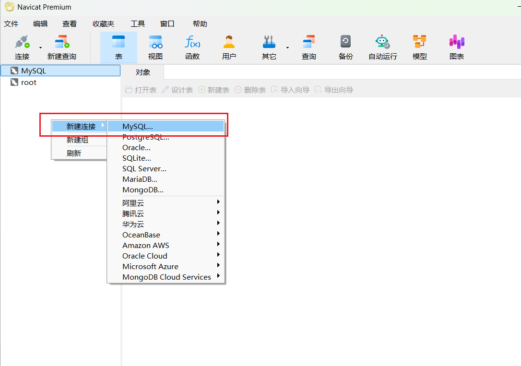Select MySQL... in the connection submenu
The width and height of the screenshot is (521, 366).
point(166,126)
